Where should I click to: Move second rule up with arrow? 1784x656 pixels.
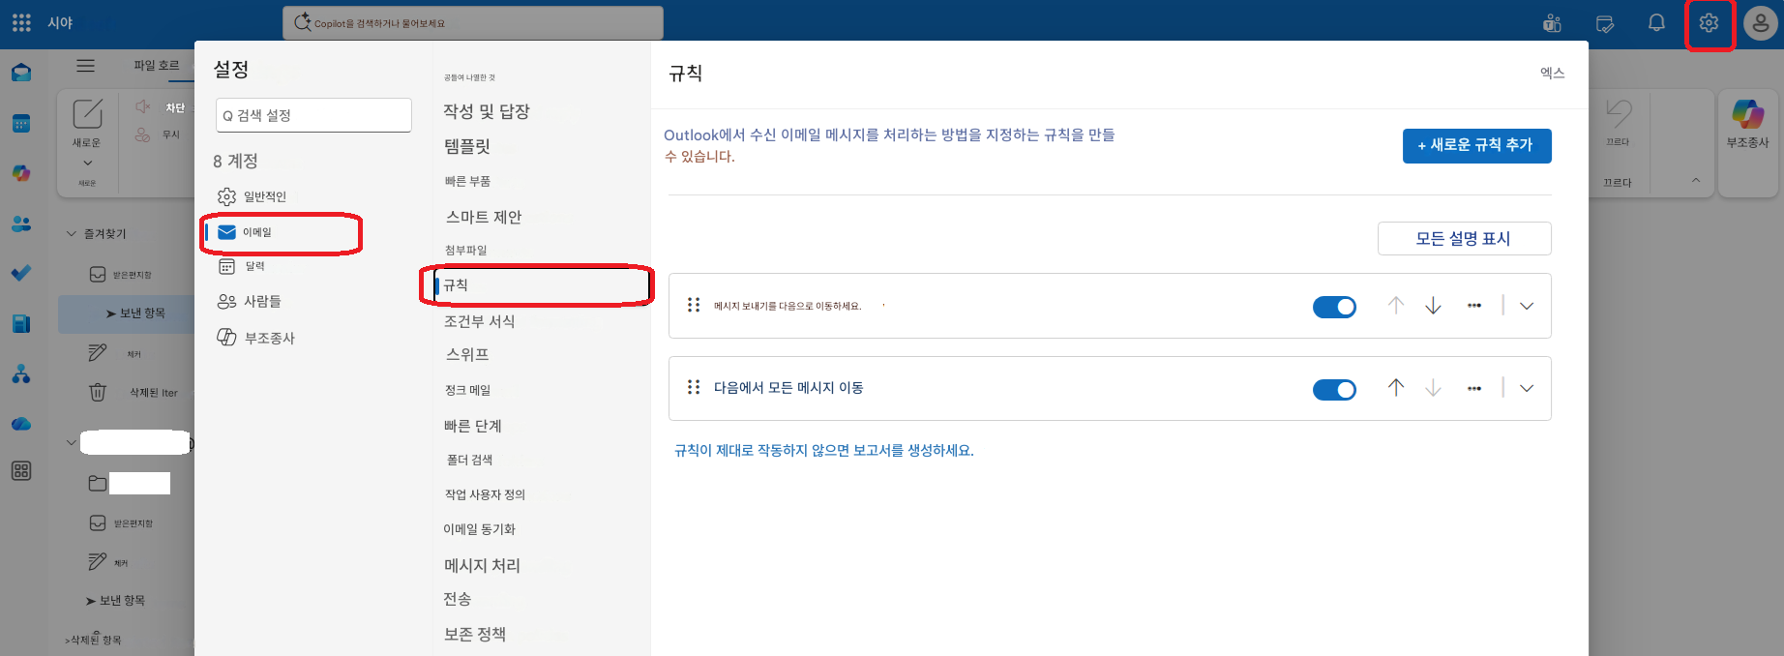pyautogui.click(x=1395, y=388)
